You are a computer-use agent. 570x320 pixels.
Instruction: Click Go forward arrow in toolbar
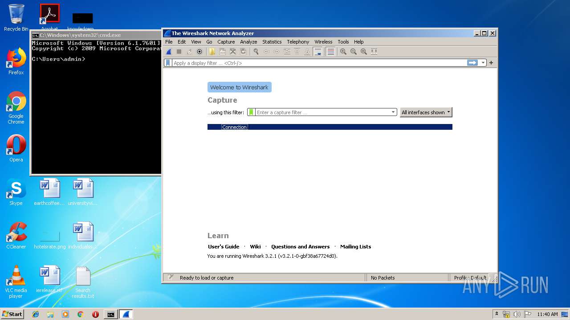coord(277,52)
